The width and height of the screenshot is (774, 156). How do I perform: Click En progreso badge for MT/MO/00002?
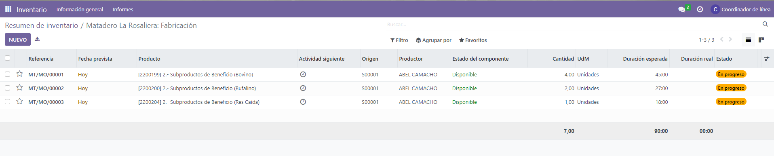click(x=731, y=88)
